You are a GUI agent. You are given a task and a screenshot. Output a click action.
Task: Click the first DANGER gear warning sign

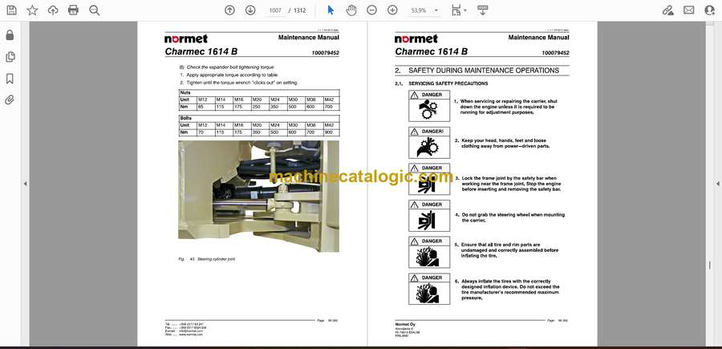pyautogui.click(x=429, y=106)
